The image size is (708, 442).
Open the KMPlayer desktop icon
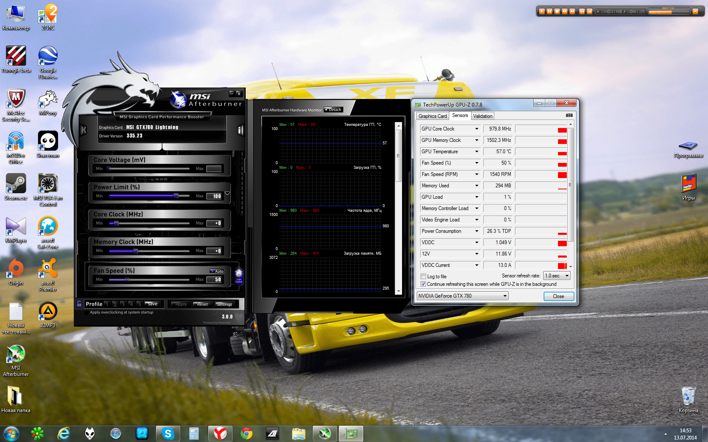(16, 230)
